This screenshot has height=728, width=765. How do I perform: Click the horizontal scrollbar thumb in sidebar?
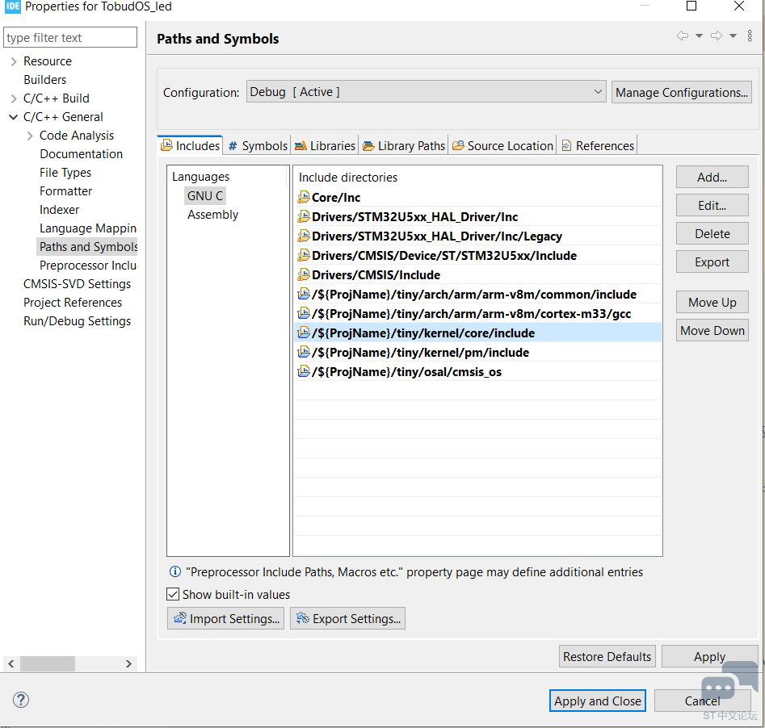pos(48,663)
